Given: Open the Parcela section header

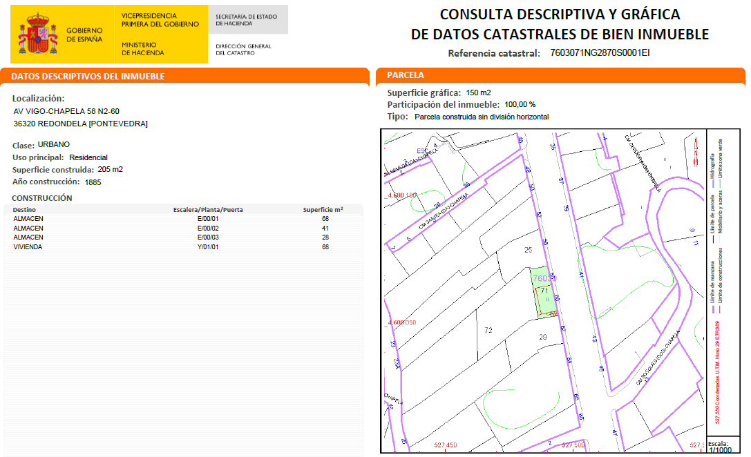Looking at the screenshot, I should click(406, 75).
